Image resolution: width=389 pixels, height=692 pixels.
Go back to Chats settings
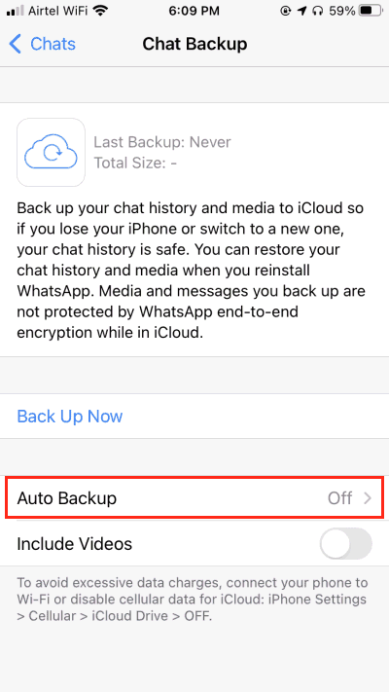tap(43, 44)
